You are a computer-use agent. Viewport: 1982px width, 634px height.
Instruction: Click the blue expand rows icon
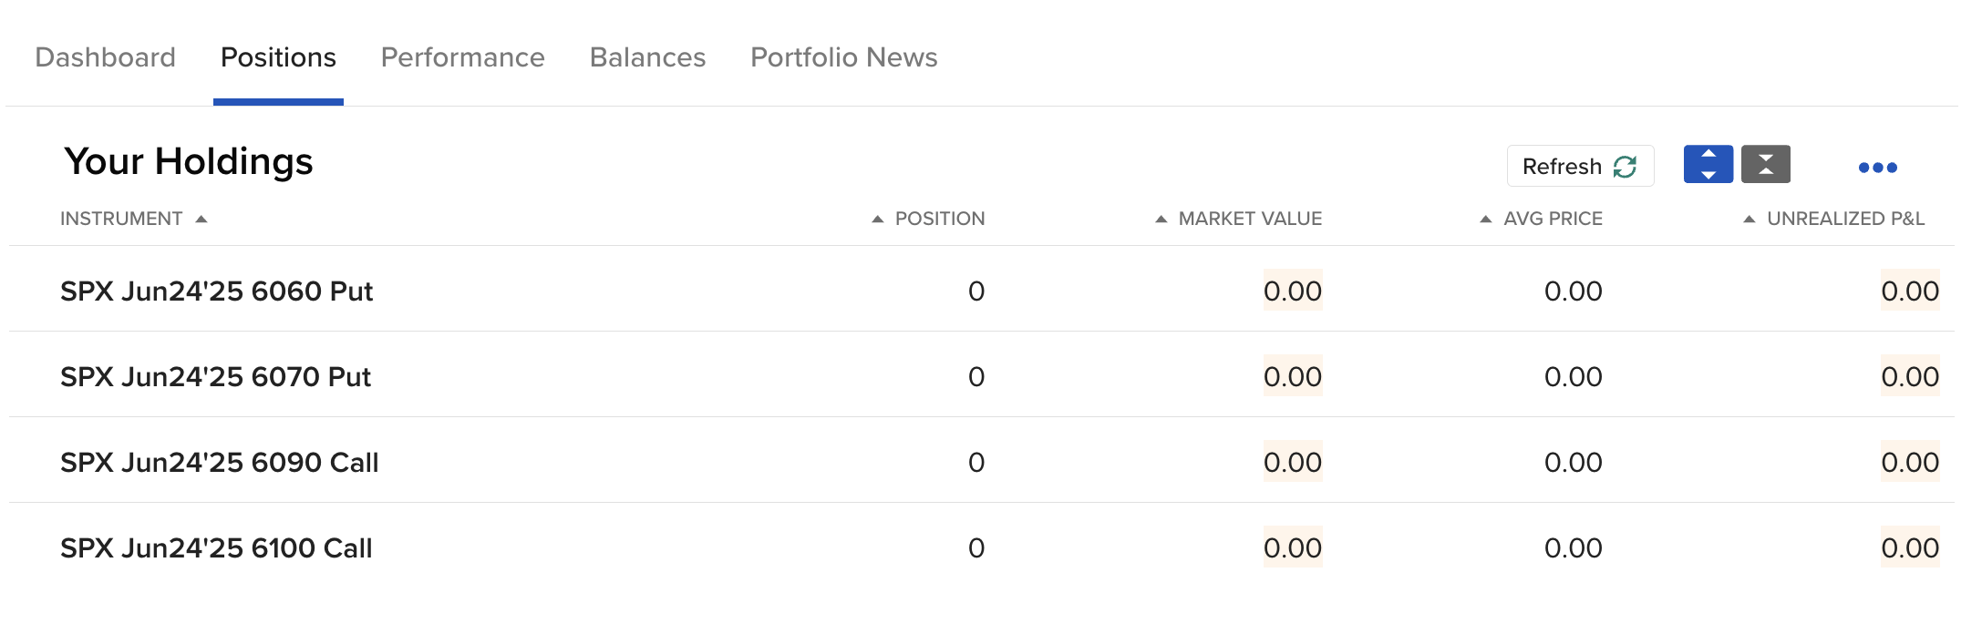[x=1708, y=165]
